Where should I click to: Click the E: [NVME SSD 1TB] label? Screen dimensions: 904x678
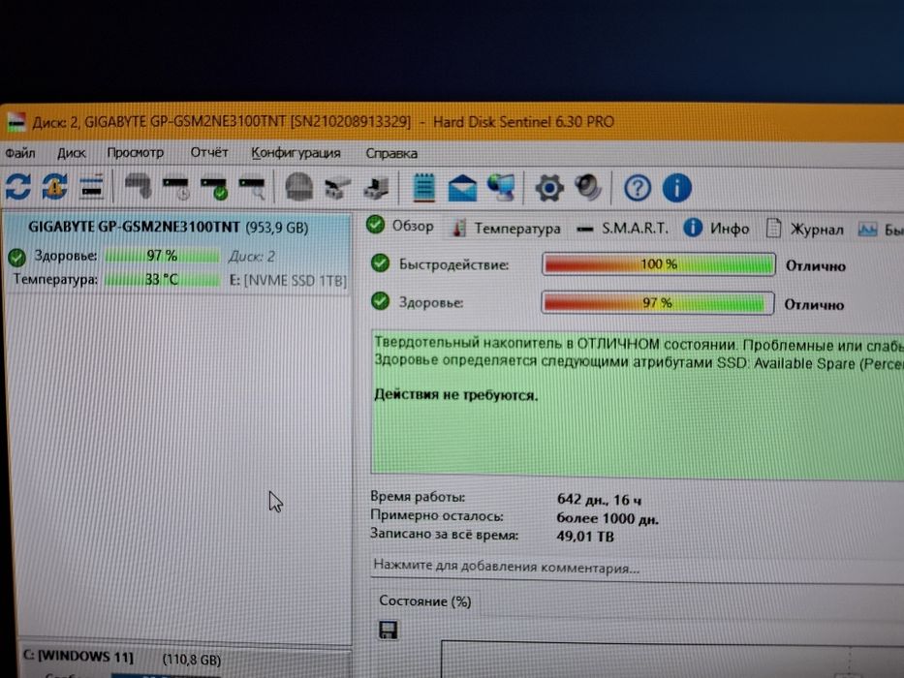288,281
